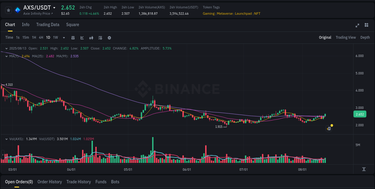Switch the chart to Depth view

365,37
